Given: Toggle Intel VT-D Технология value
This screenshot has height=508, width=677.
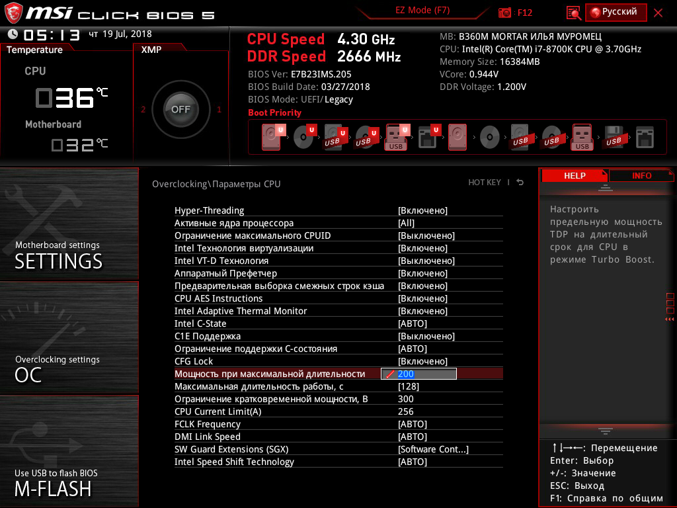Looking at the screenshot, I should coord(338,261).
